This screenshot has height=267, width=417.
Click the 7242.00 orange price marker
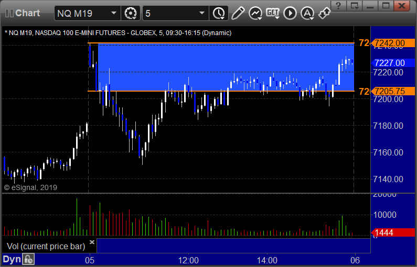393,43
